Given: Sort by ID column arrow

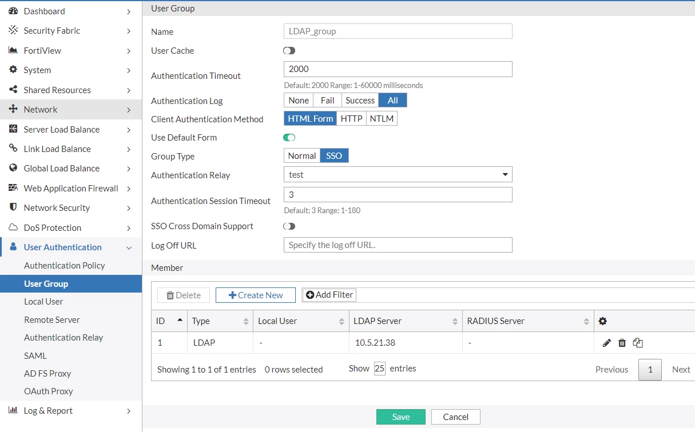Looking at the screenshot, I should coord(180,320).
